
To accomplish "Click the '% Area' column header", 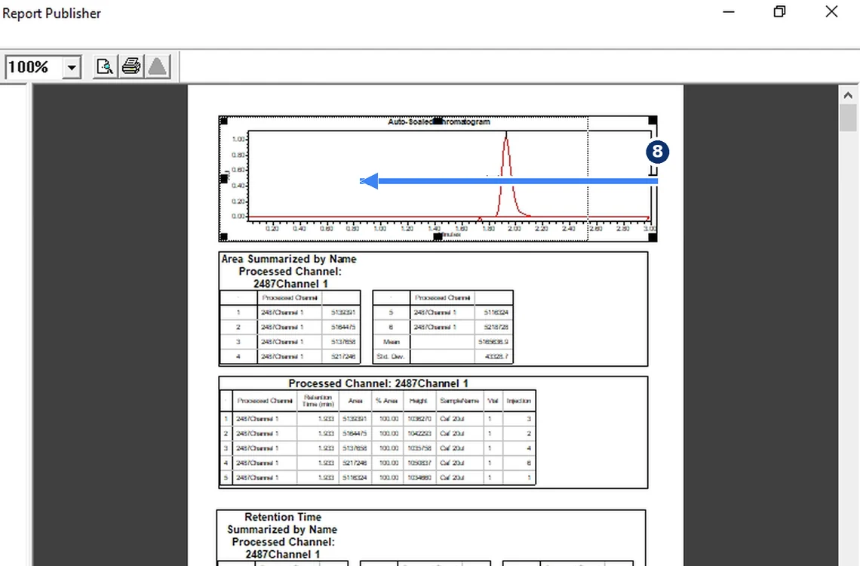I will 387,401.
